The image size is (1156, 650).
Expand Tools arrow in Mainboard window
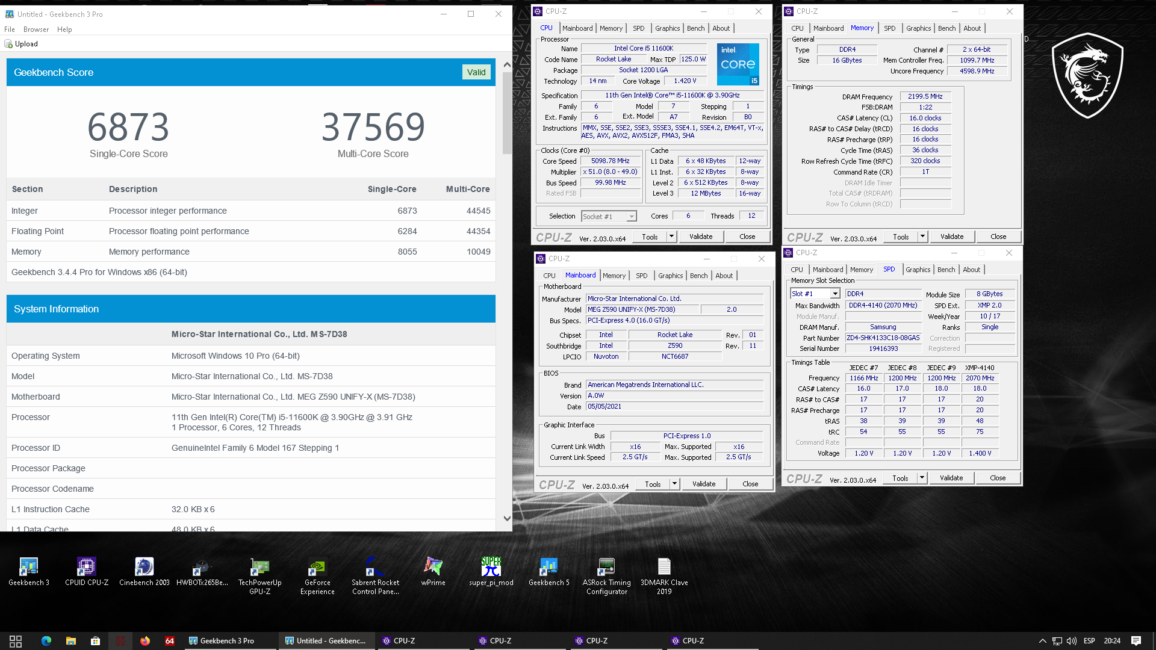674,484
